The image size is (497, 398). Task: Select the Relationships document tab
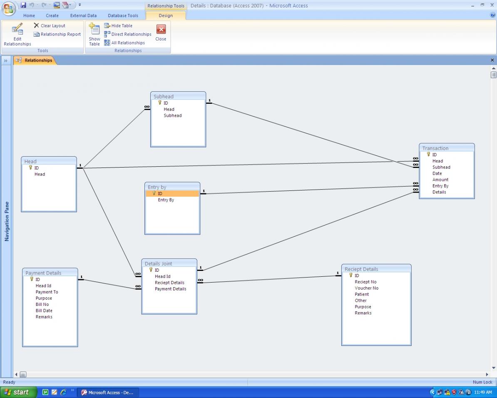coord(35,60)
